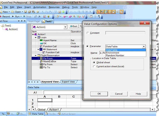Open the Action1 action selector dropdown
Screen dimensions: 159x116
[65, 27]
